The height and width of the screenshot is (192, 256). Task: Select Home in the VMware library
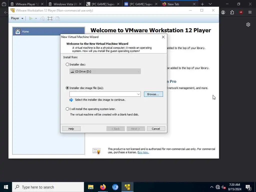[49, 31]
